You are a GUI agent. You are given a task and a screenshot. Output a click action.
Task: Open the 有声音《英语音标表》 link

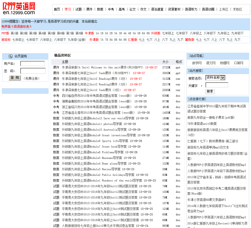[x=16, y=26]
